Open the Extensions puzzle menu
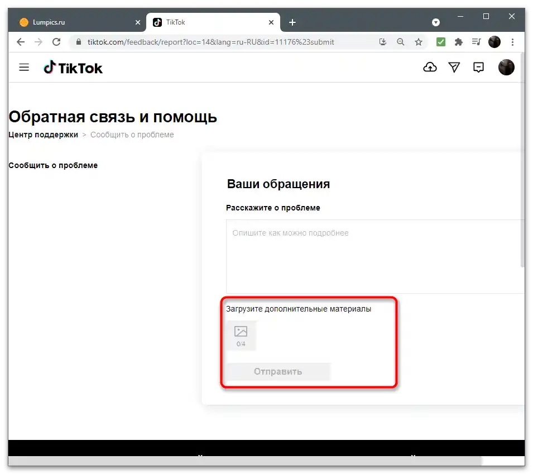533x474 pixels. (x=459, y=42)
